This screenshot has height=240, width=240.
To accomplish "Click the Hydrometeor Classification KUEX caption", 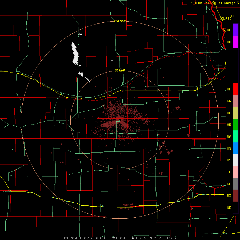I will (120, 238).
